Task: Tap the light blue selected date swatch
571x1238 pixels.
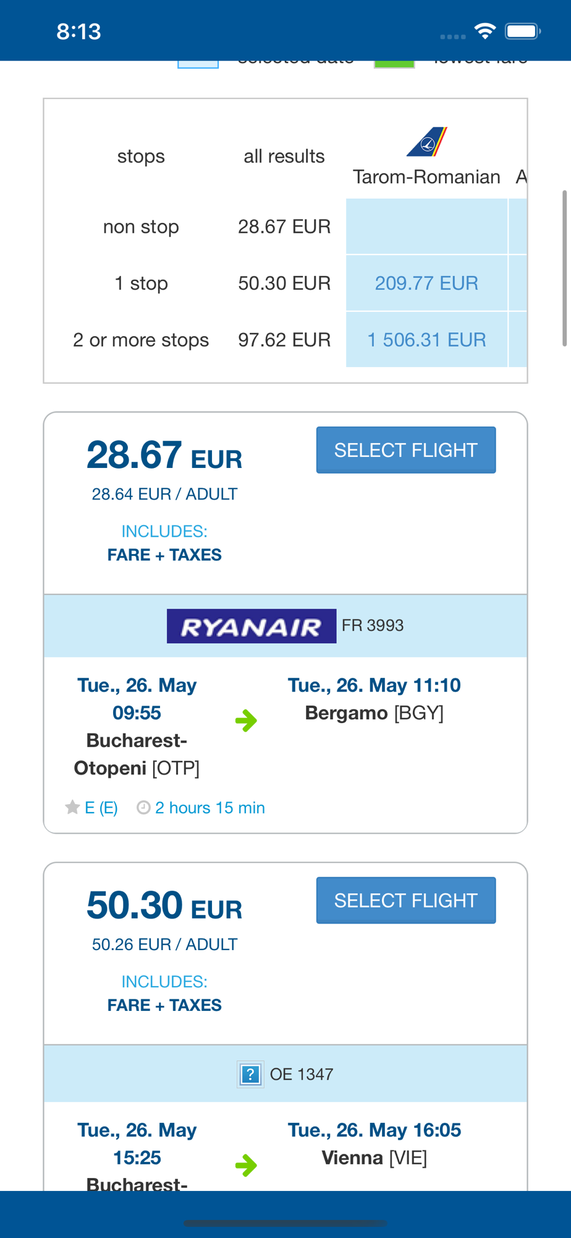Action: (198, 64)
